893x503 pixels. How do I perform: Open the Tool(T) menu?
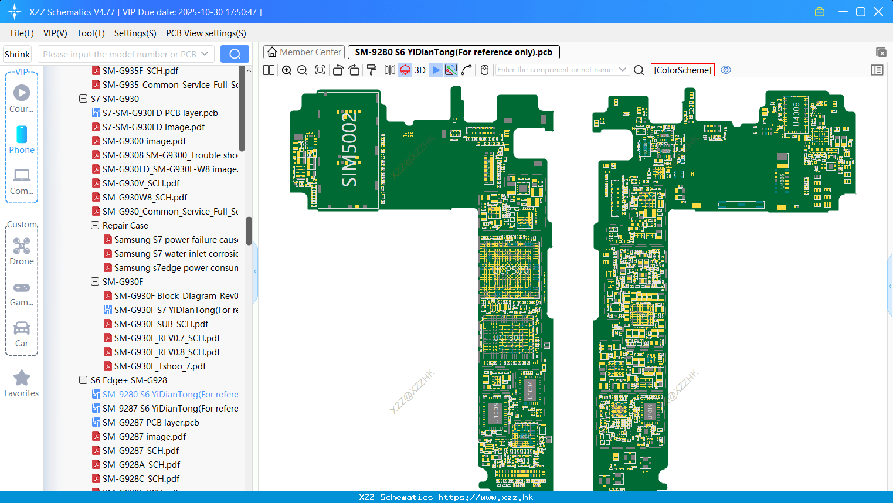click(x=91, y=33)
